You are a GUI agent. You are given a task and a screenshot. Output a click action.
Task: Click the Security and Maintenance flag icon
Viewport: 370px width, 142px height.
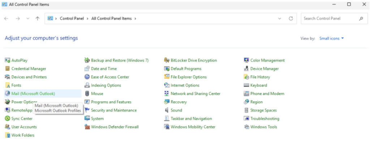[87, 110]
